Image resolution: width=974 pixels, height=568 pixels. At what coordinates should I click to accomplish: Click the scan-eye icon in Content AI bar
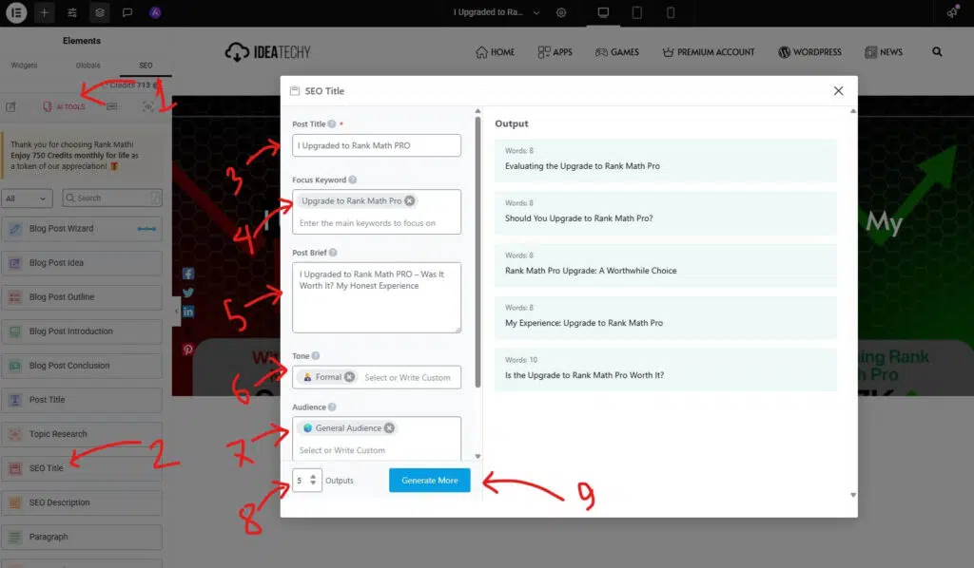(147, 106)
